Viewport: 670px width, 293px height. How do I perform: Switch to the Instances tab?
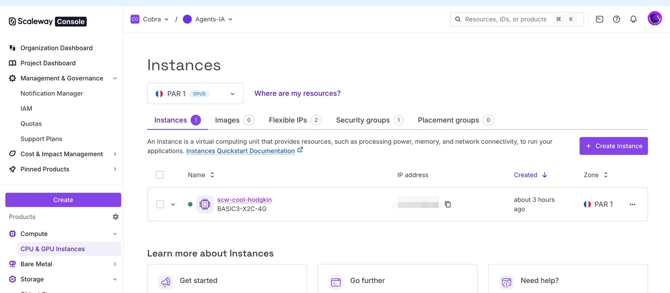pyautogui.click(x=178, y=120)
